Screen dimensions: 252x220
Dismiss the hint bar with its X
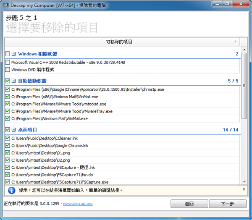click(244, 189)
